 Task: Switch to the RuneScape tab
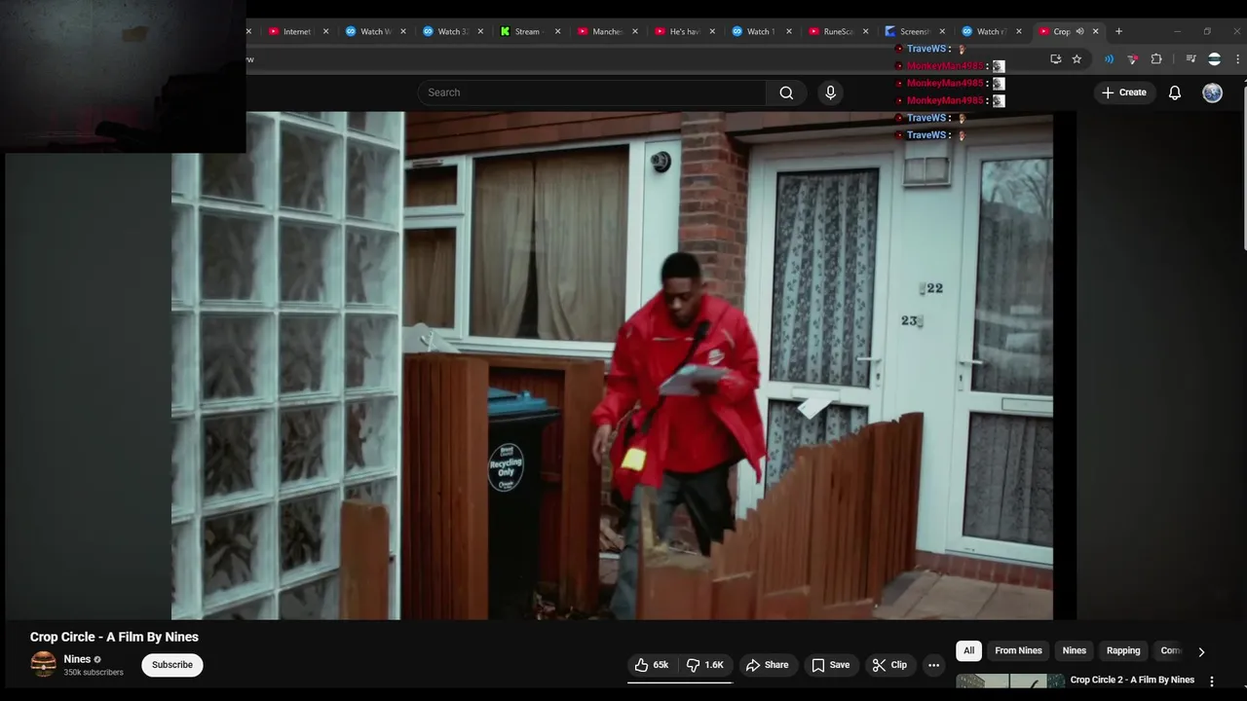836,31
